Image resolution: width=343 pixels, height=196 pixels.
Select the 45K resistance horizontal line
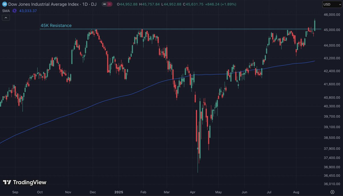tap(180, 29)
